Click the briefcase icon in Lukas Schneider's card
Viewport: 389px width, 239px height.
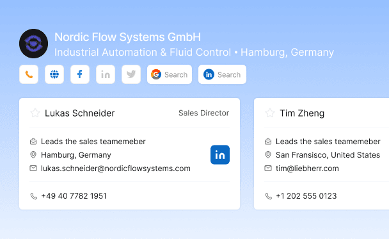click(x=33, y=142)
